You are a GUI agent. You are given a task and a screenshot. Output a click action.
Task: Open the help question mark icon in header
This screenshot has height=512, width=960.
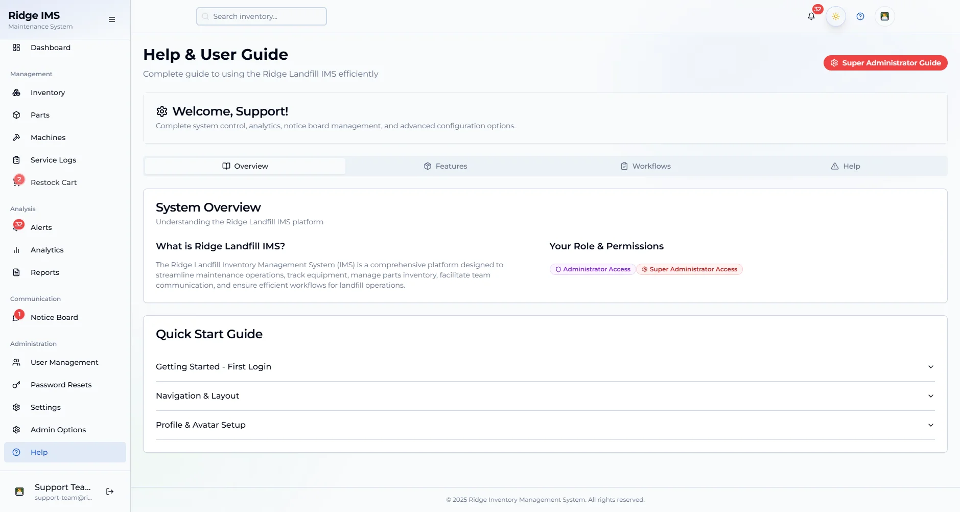(860, 16)
